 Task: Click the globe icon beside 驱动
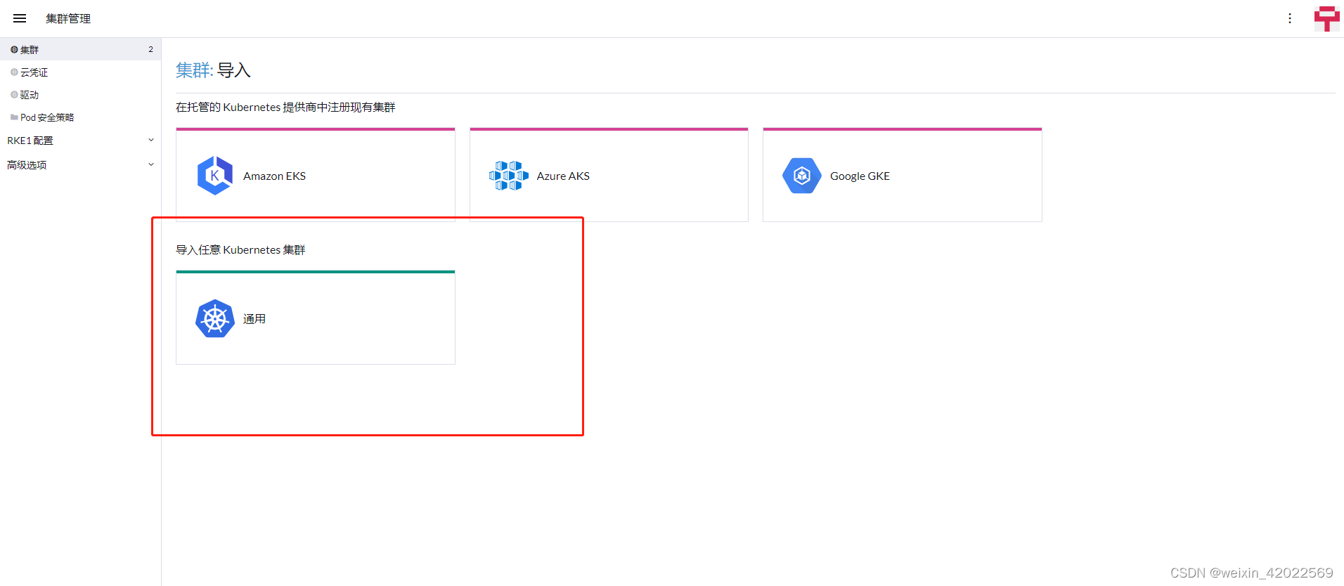coord(14,95)
